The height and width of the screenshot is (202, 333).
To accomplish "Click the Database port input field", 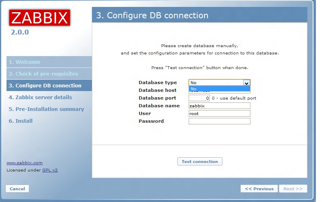I will 199,98.
